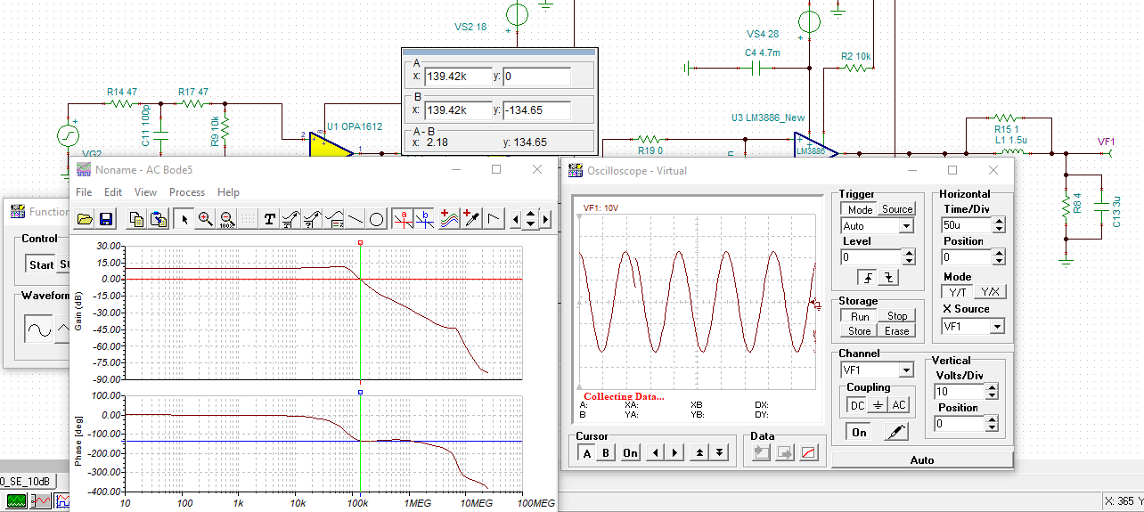The height and width of the screenshot is (512, 1144).
Task: Open Edit menu in AC Bode window
Action: 113,192
